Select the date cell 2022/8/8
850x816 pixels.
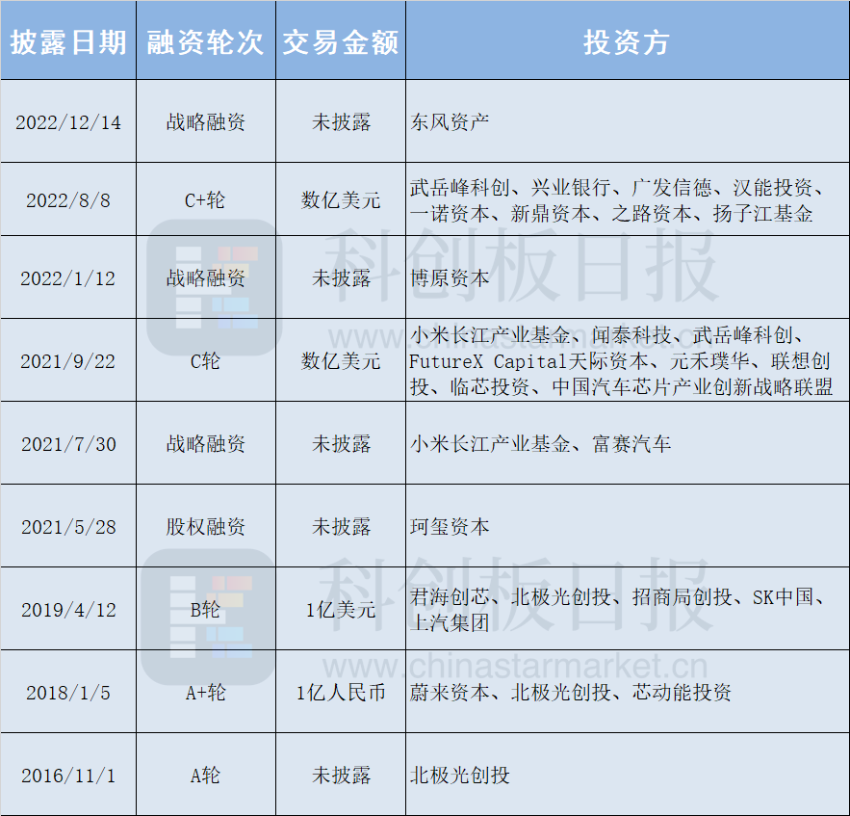tap(68, 200)
